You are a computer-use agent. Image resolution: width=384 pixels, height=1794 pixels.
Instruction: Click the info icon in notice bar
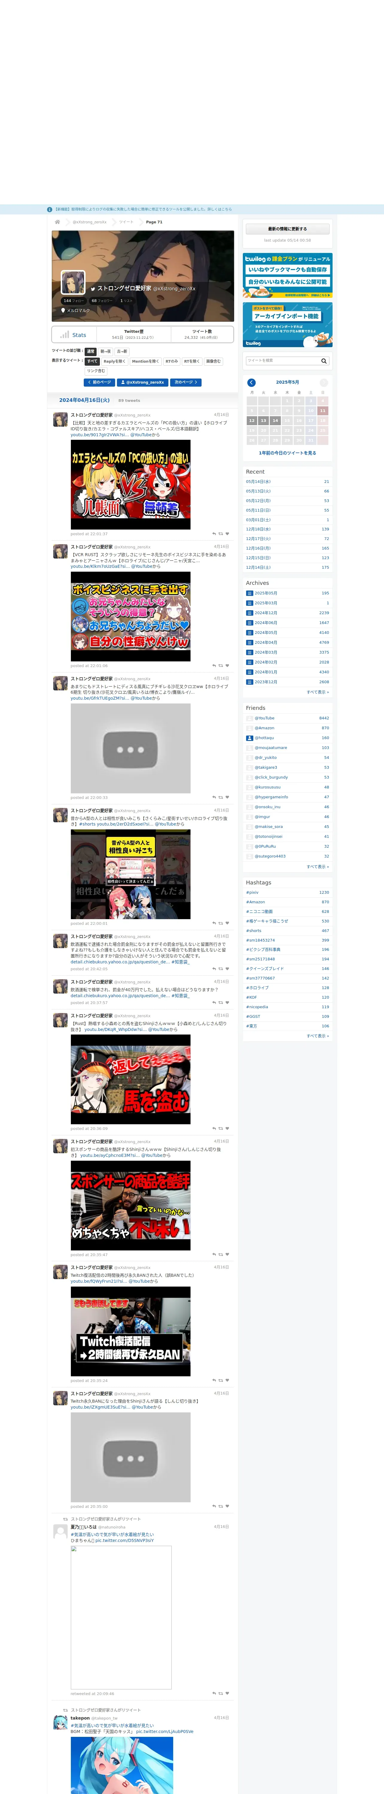[49, 209]
